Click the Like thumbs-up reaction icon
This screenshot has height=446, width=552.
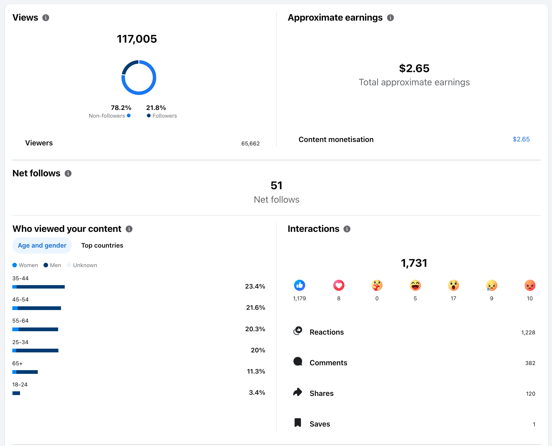299,285
